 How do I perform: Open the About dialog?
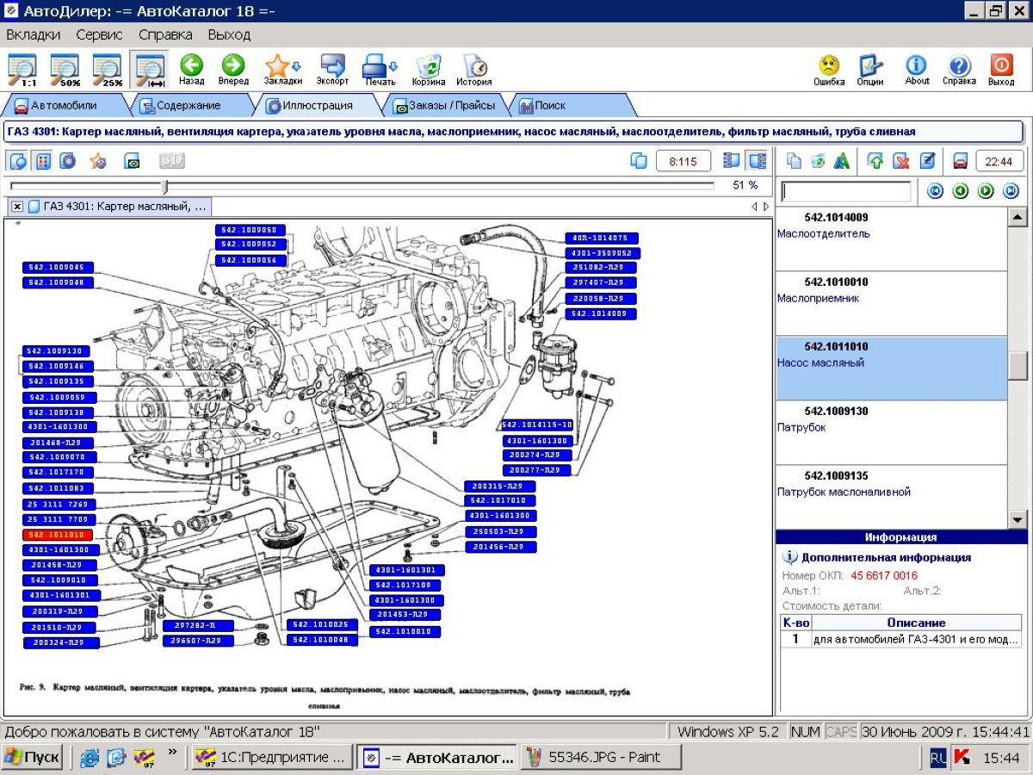click(x=917, y=70)
